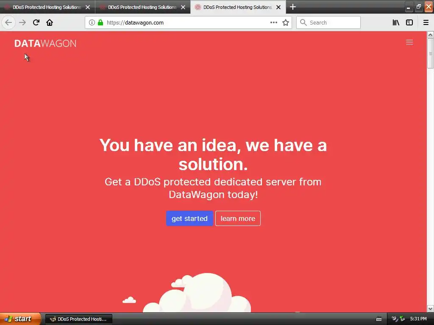Click the DATAWAGON logo
434x325 pixels.
tap(45, 44)
